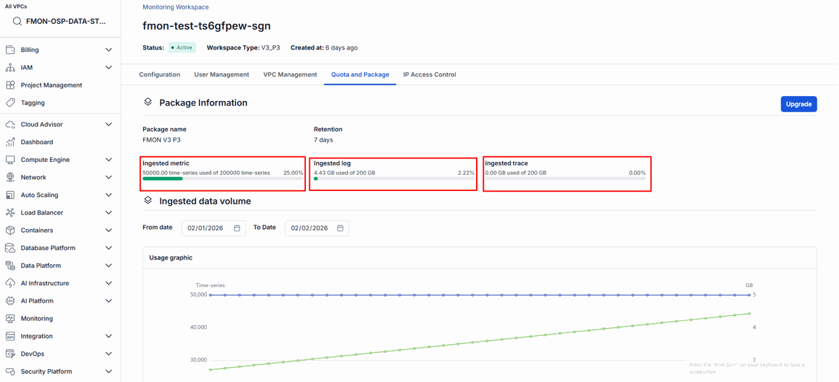
Task: Expand the Integration chevron
Action: coord(109,336)
